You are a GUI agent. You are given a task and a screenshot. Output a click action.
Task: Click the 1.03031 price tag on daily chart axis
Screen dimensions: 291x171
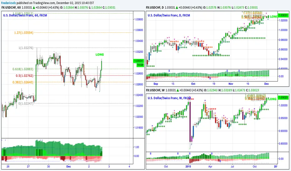click(x=283, y=15)
